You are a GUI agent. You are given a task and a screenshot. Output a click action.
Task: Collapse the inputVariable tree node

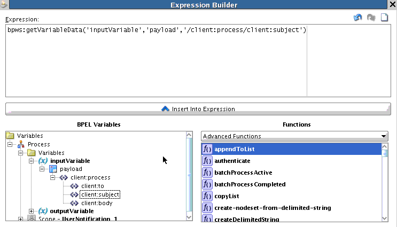[x=31, y=161]
